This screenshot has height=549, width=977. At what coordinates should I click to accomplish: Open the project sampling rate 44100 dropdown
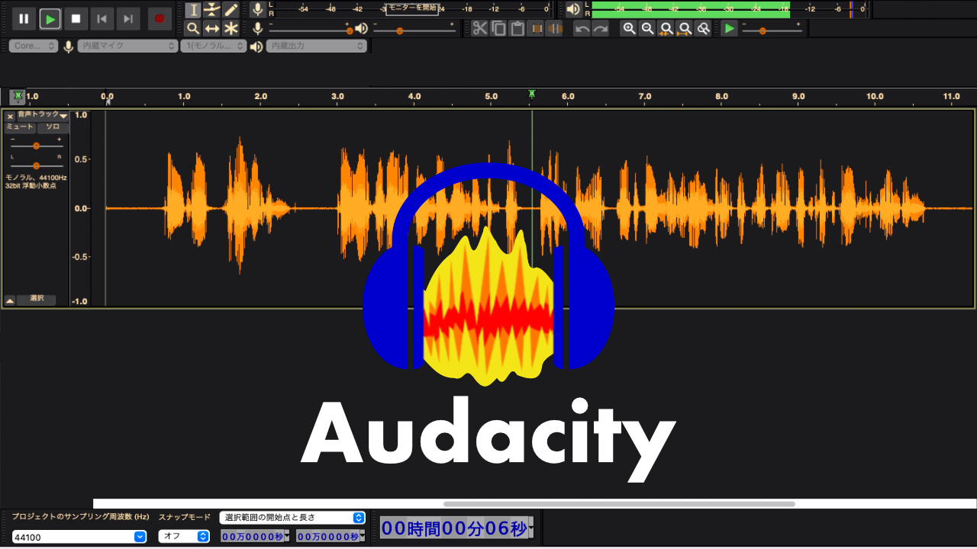tap(79, 537)
